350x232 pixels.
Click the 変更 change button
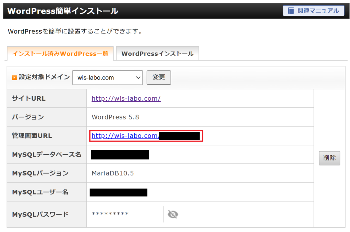(159, 77)
